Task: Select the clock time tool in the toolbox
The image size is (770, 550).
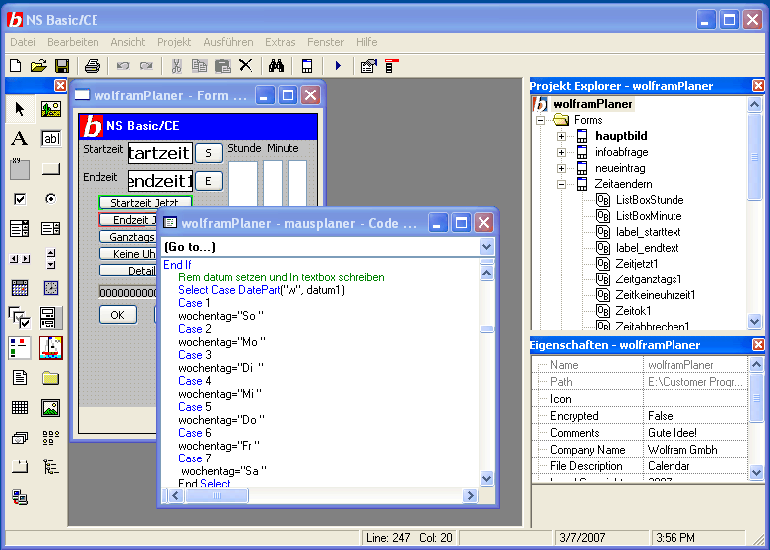Action: (50, 288)
